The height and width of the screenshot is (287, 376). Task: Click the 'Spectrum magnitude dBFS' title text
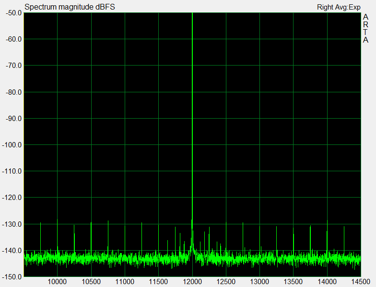(70, 7)
